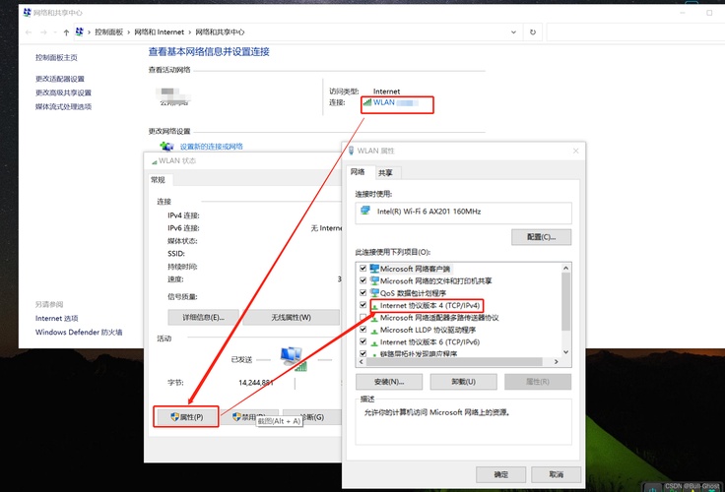Screen dimensions: 725x492
Task: Enable Microsoft network adapter multiplexor protocol checkbox
Action: (x=362, y=318)
